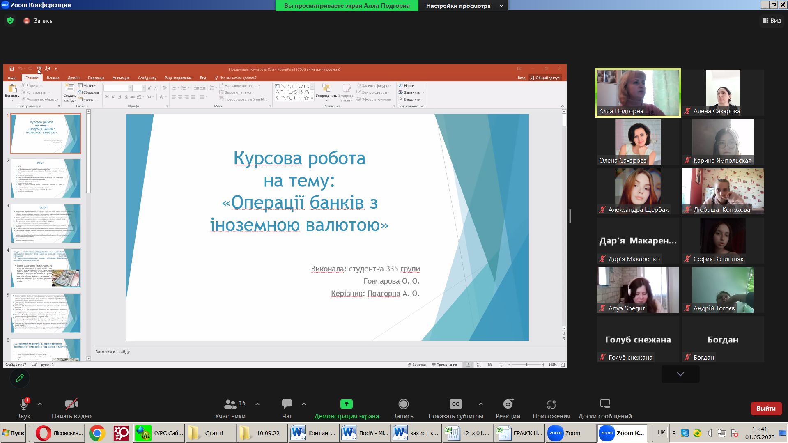
Task: Open the Вид view layout button
Action: pyautogui.click(x=772, y=21)
